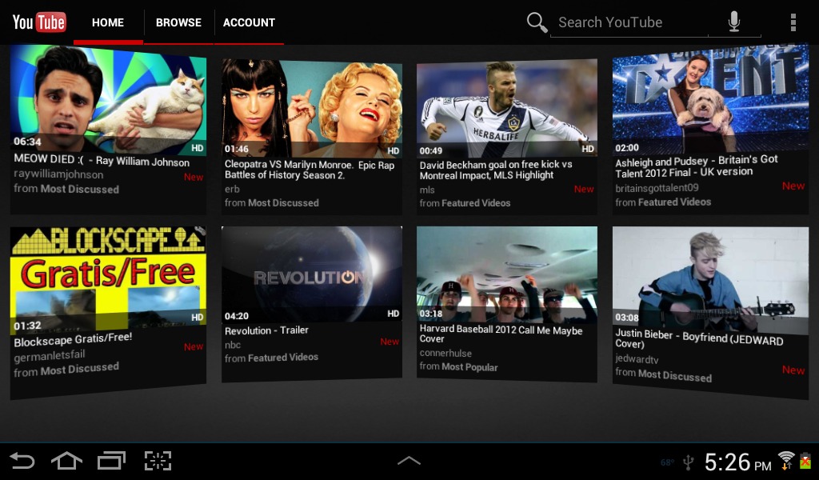Open the Cleopatra VS Marilyn Monroe thumbnail
The image size is (819, 480).
tap(312, 108)
